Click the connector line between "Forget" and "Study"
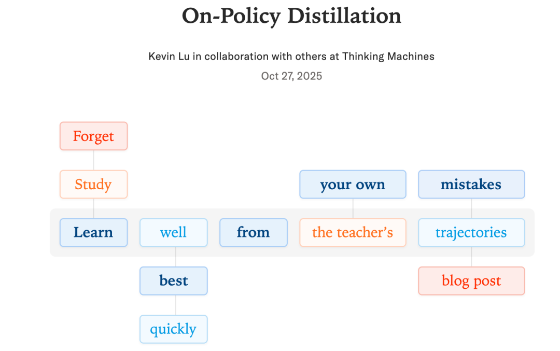The width and height of the screenshot is (560, 351). point(93,160)
